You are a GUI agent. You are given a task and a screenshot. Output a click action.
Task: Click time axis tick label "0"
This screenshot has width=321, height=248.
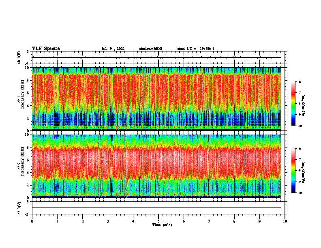coord(32,221)
